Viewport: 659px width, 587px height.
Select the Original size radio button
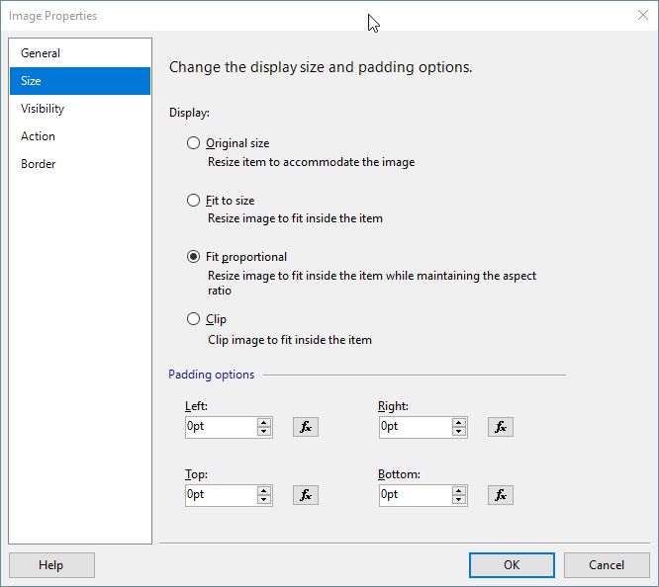(x=194, y=143)
